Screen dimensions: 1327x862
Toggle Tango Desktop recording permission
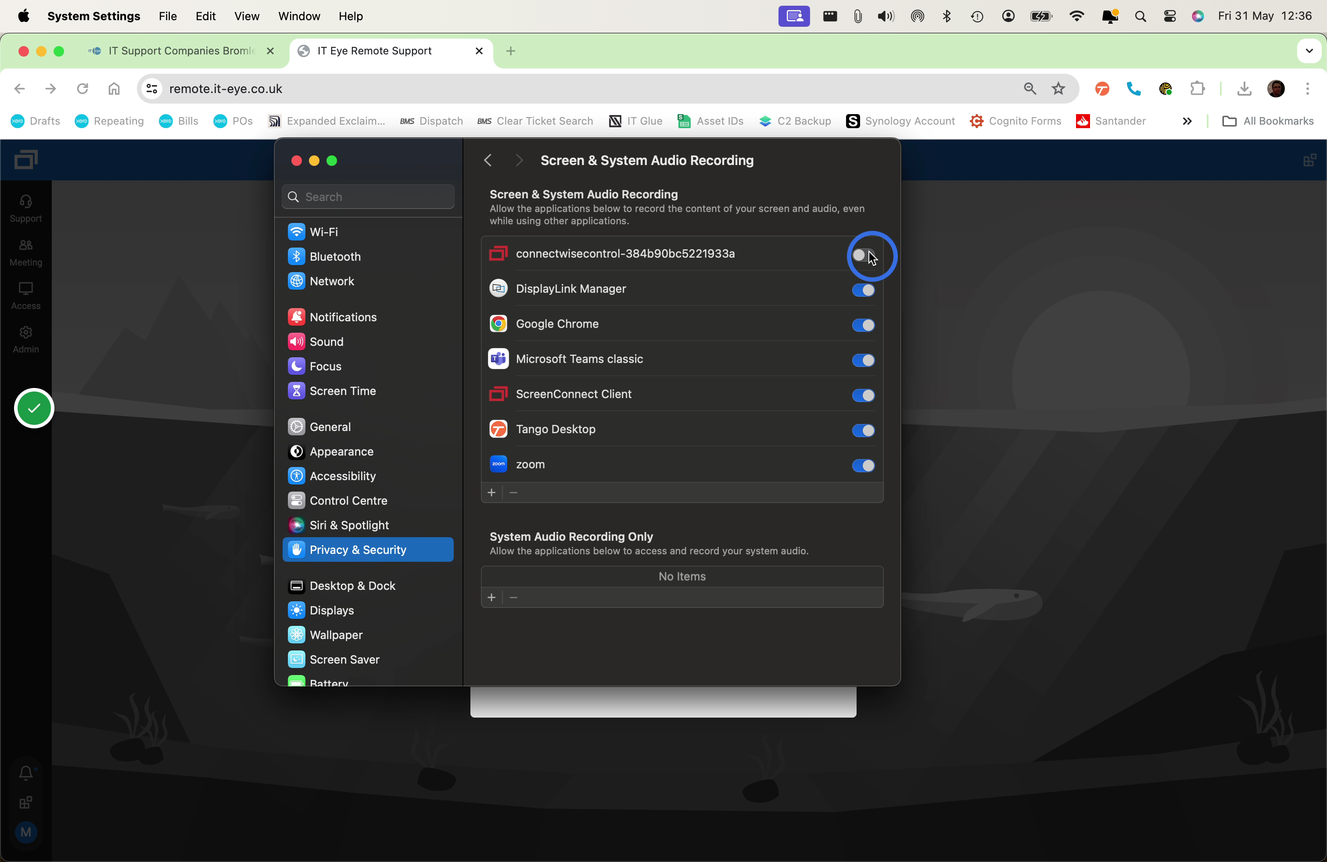pos(863,431)
